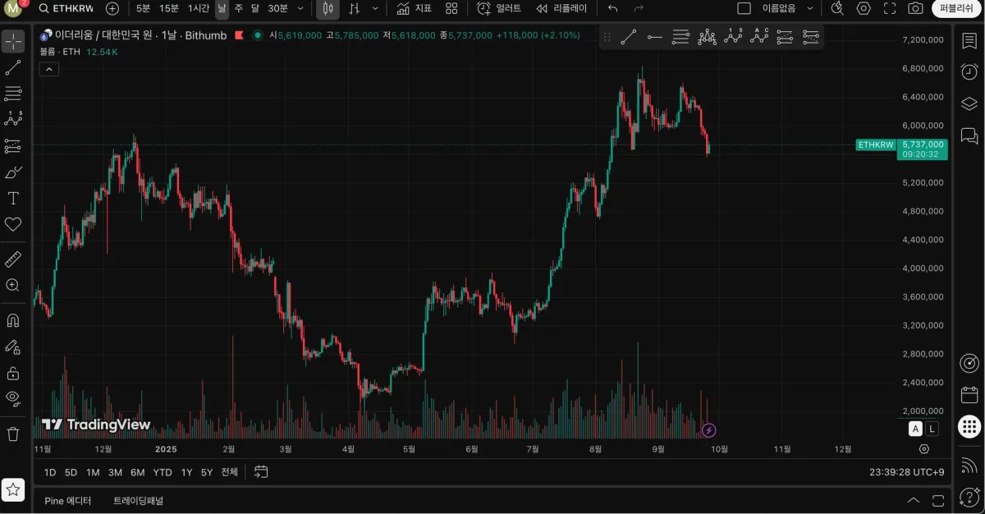Click the trash can to remove drawings
This screenshot has width=985, height=514.
[13, 434]
